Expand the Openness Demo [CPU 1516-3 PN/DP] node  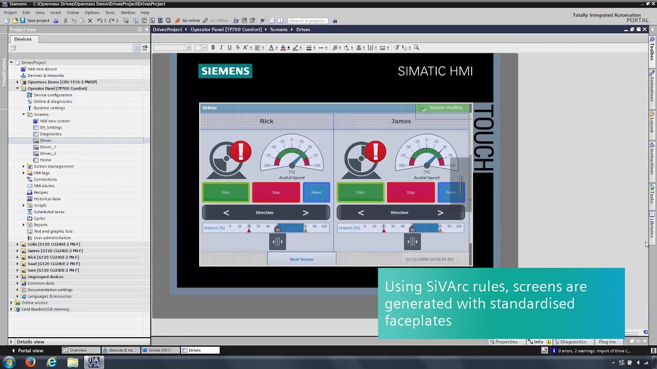17,82
